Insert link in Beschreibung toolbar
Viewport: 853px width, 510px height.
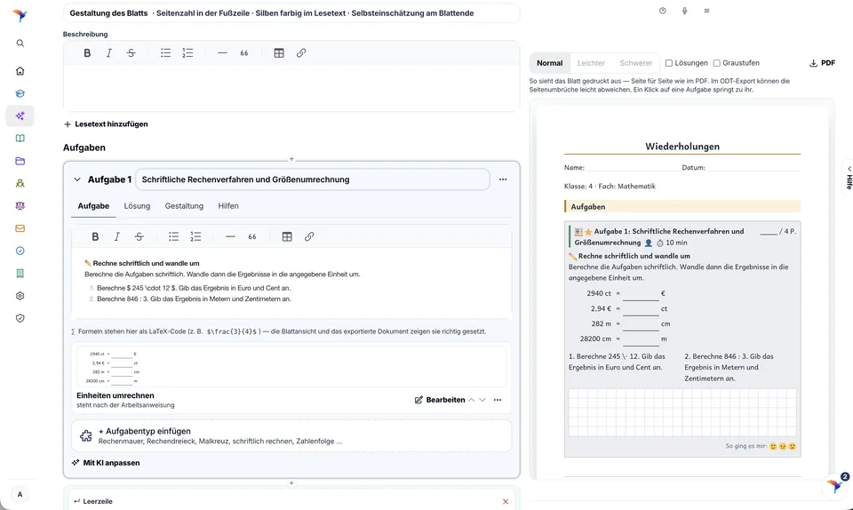click(x=301, y=52)
